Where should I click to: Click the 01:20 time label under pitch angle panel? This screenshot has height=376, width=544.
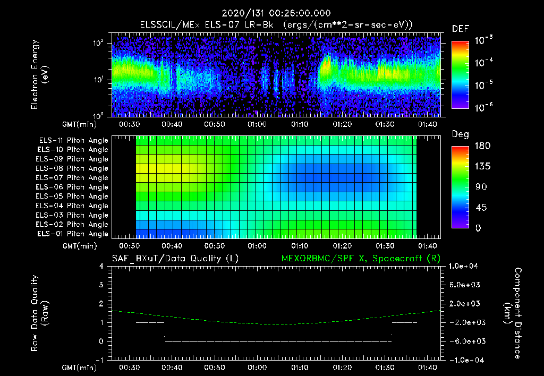click(x=343, y=246)
